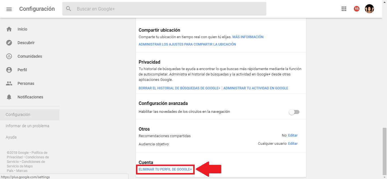Open Descubrir in sidebar

[26, 43]
